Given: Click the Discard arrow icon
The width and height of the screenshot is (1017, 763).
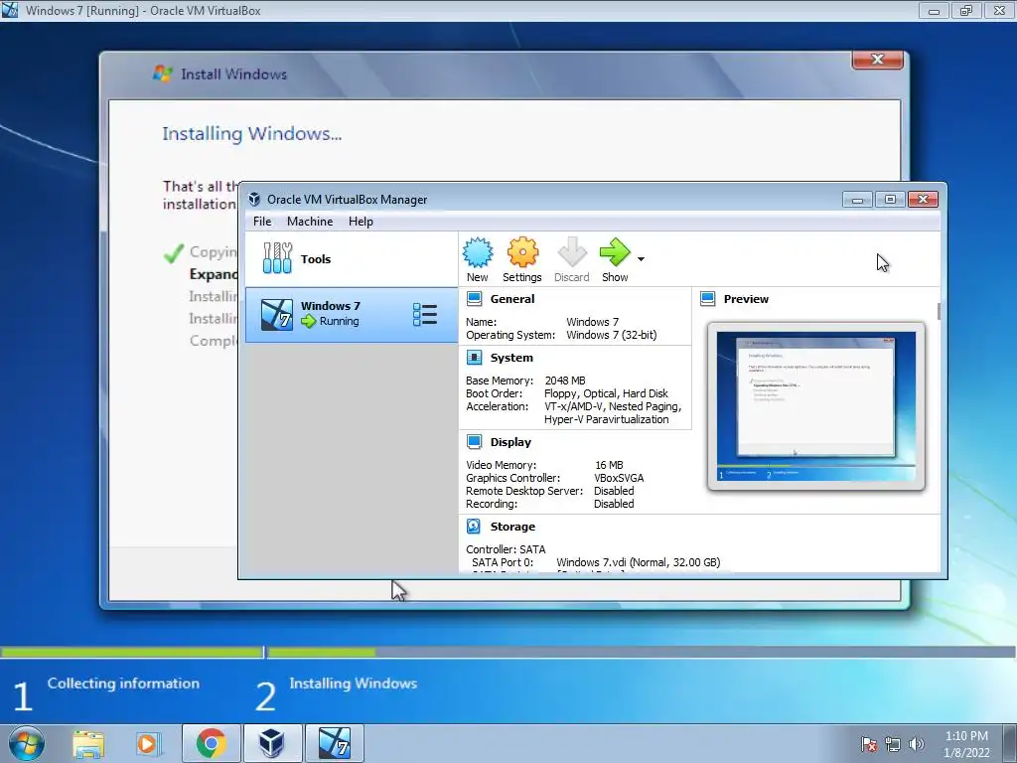Looking at the screenshot, I should pos(572,252).
